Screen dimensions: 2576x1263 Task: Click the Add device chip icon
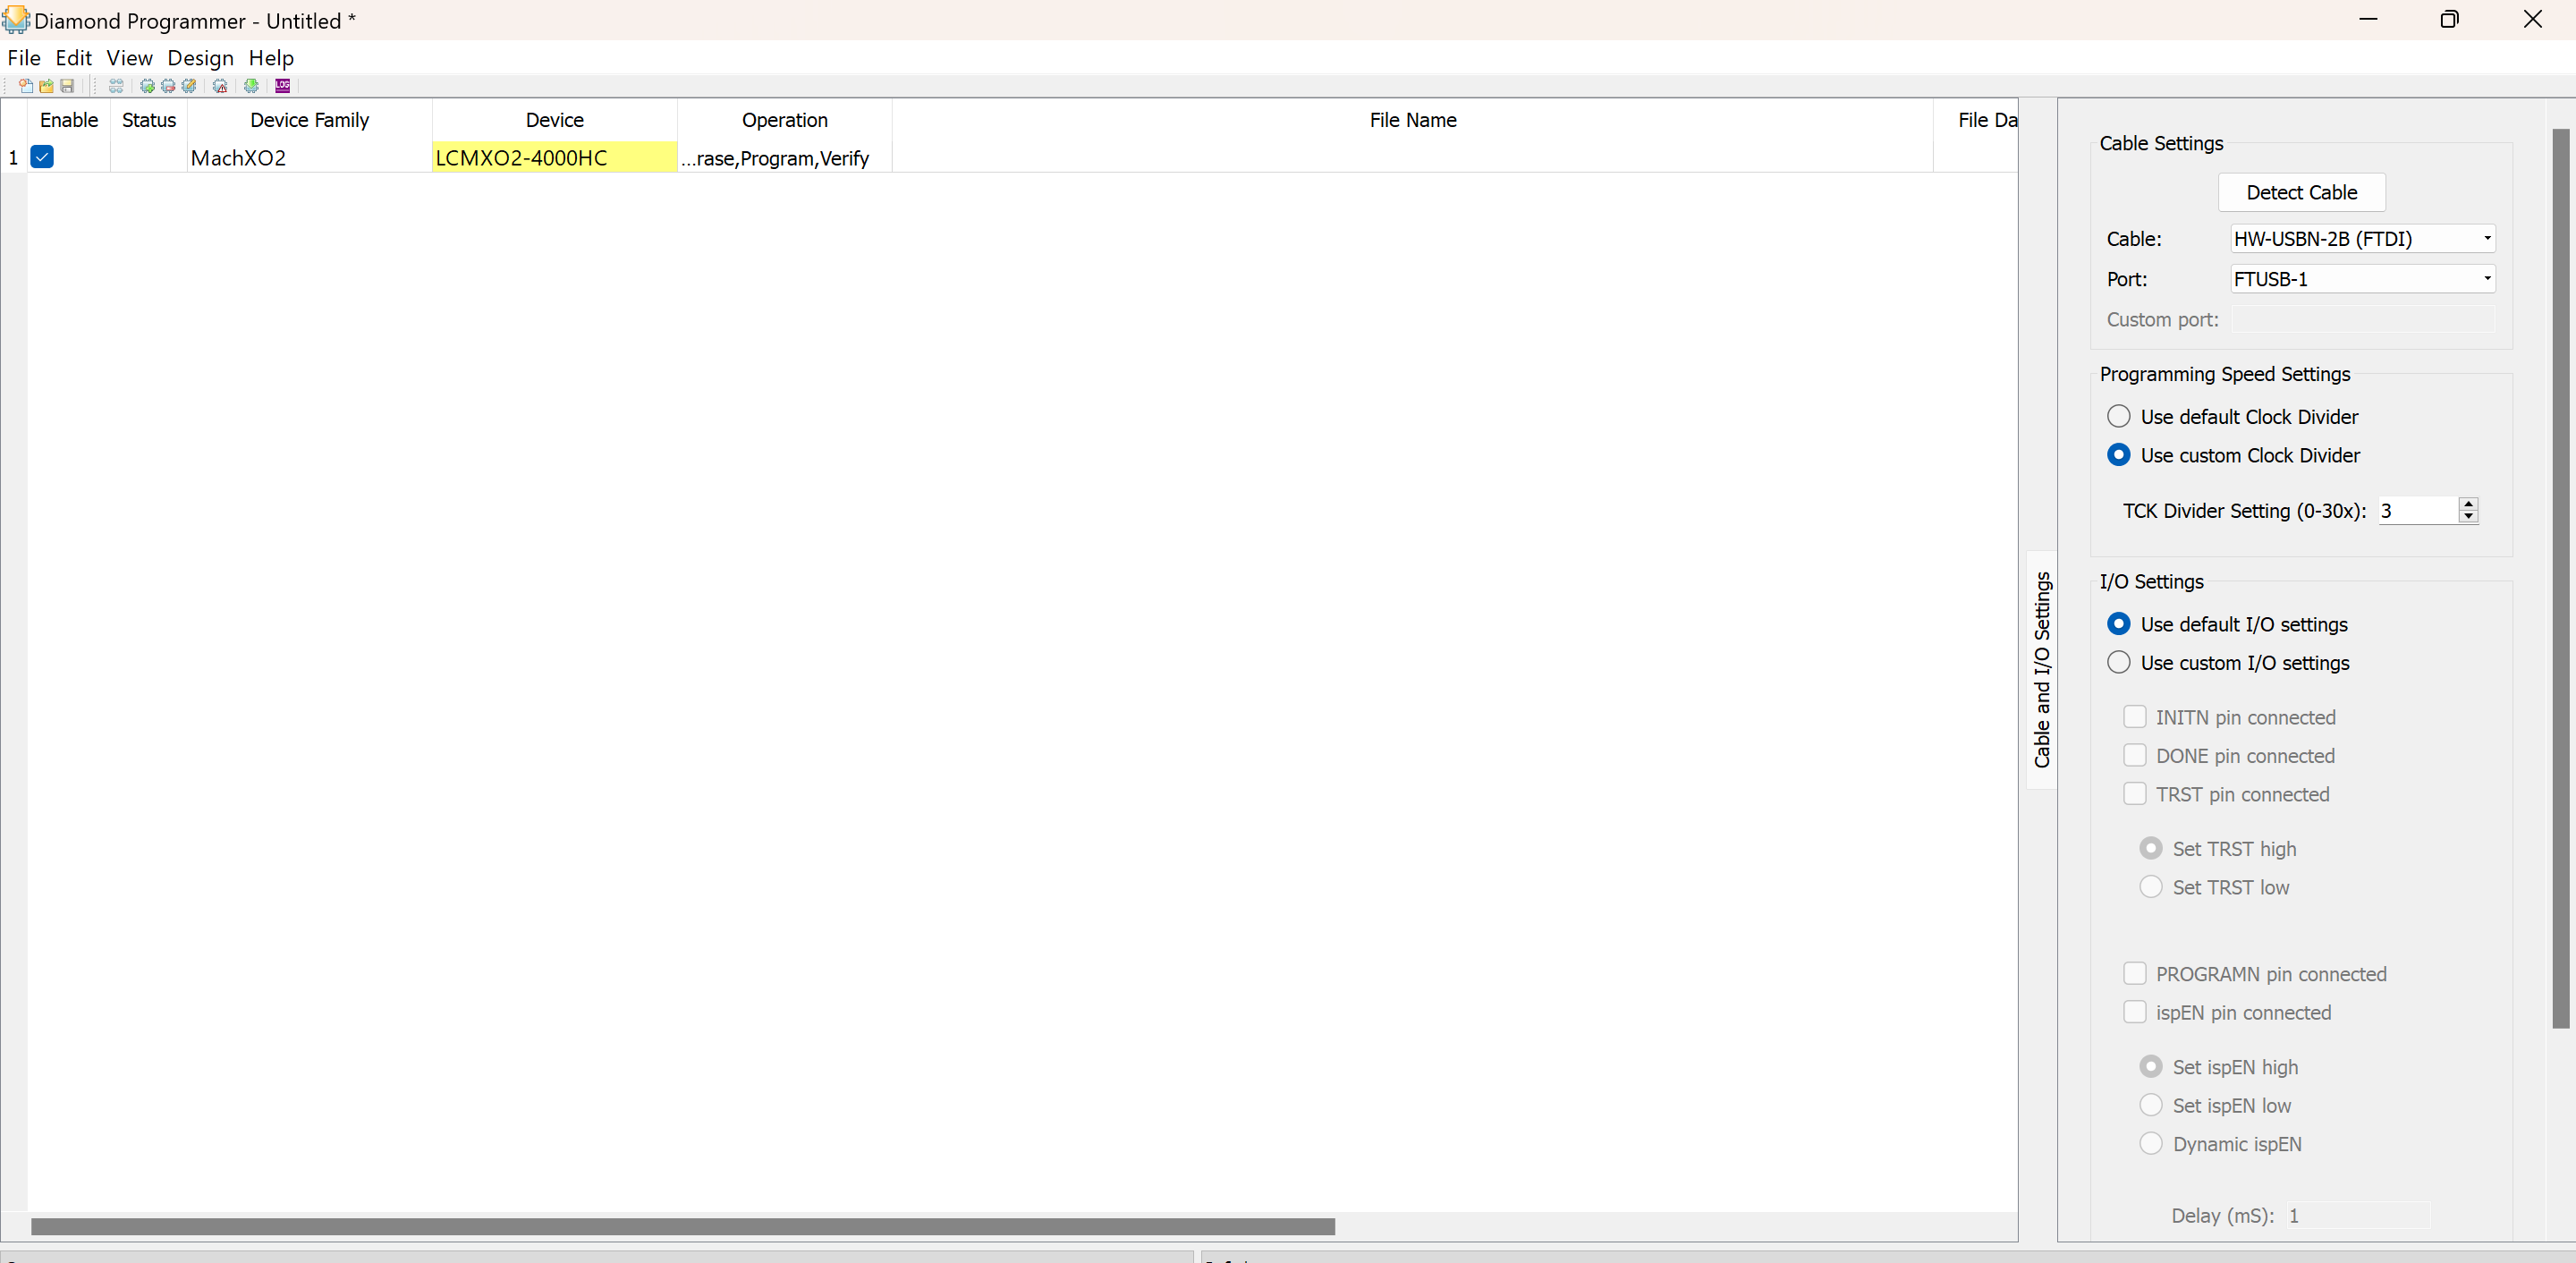147,86
